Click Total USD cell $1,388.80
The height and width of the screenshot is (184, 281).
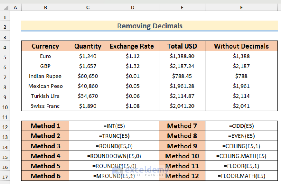point(182,56)
